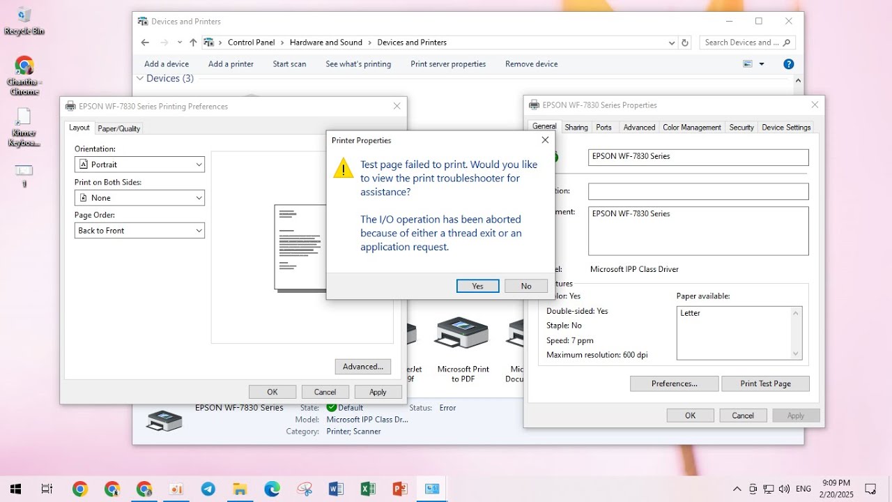Viewport: 892px width, 502px height.
Task: Open the view options dropdown arrow
Action: (x=762, y=63)
